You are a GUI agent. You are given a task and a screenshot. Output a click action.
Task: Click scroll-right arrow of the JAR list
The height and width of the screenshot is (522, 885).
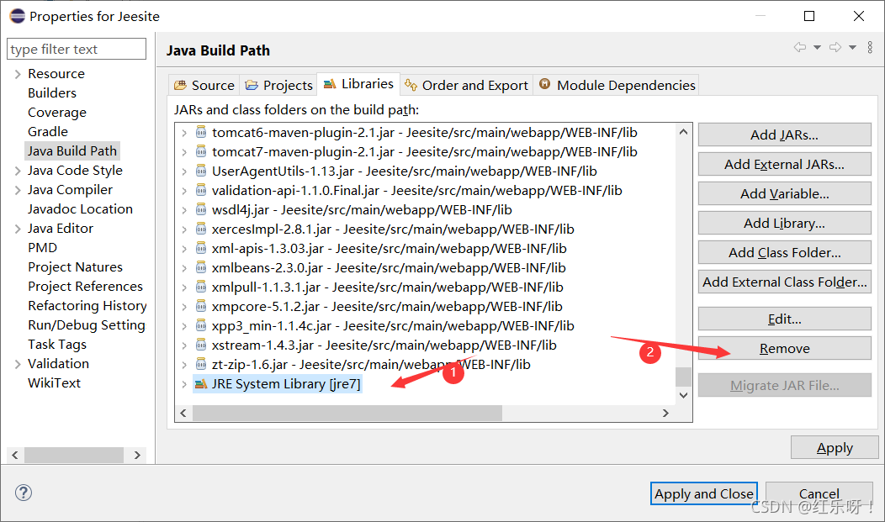666,413
